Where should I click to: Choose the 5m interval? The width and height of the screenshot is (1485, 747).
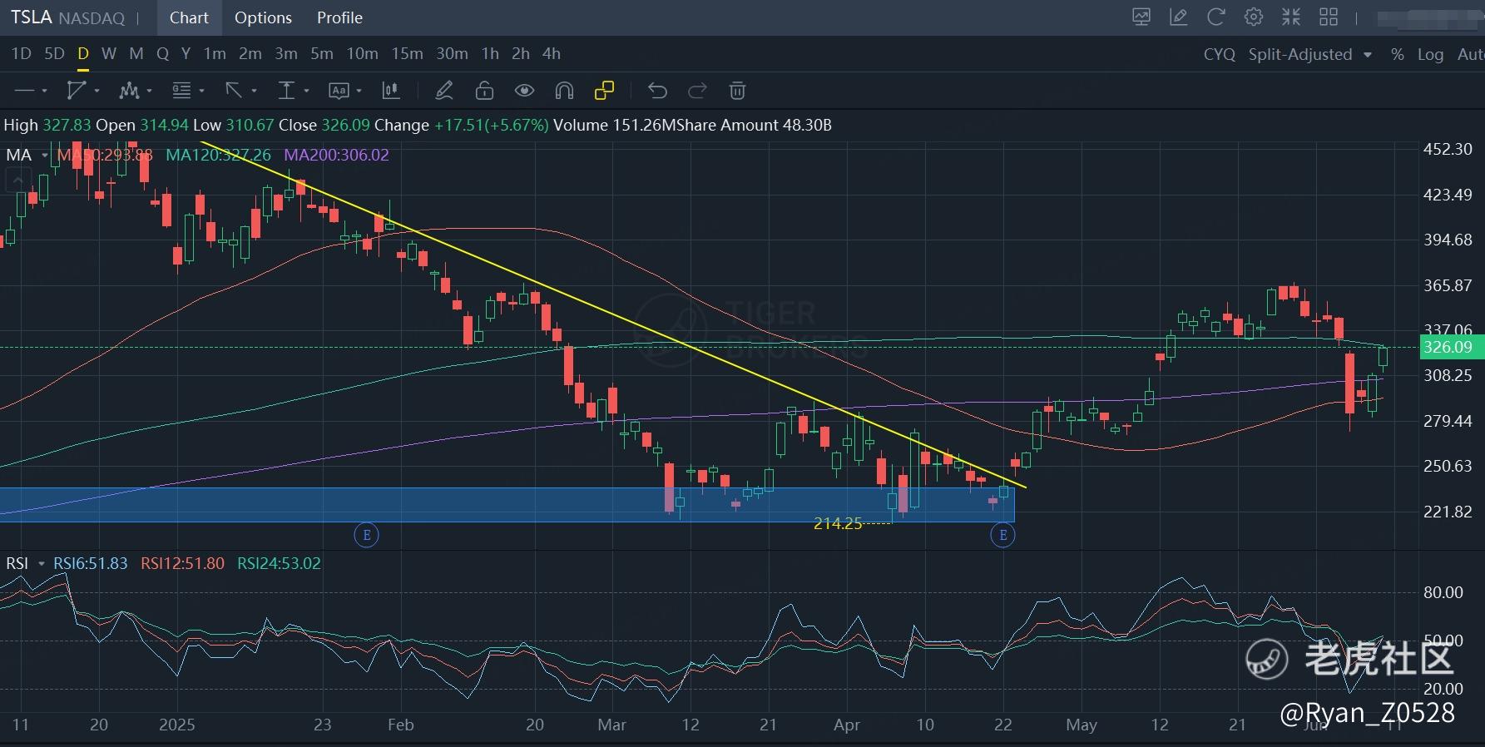[x=322, y=54]
